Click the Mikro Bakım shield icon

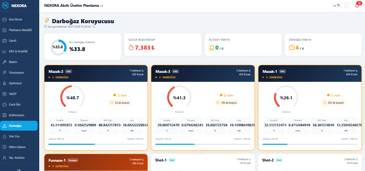pyautogui.click(x=4, y=147)
